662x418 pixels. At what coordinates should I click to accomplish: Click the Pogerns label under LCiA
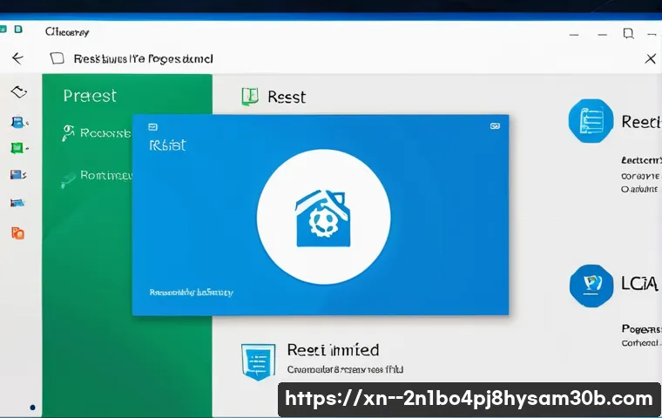[x=641, y=328]
